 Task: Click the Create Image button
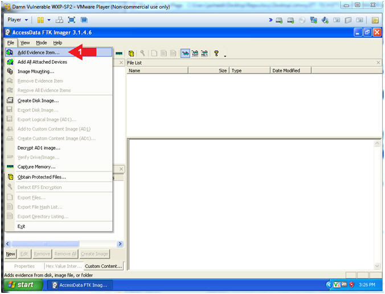click(95, 254)
